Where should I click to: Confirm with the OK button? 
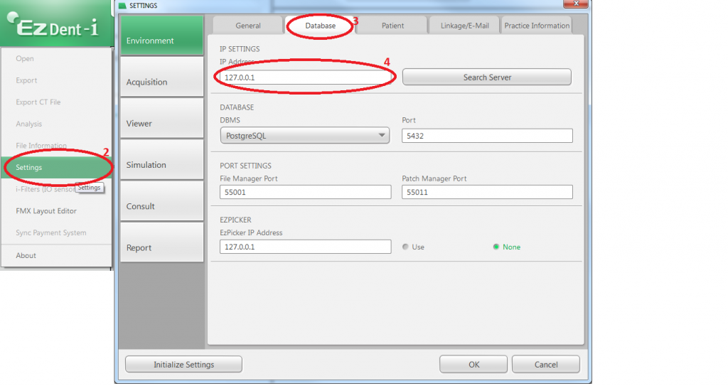pyautogui.click(x=473, y=364)
